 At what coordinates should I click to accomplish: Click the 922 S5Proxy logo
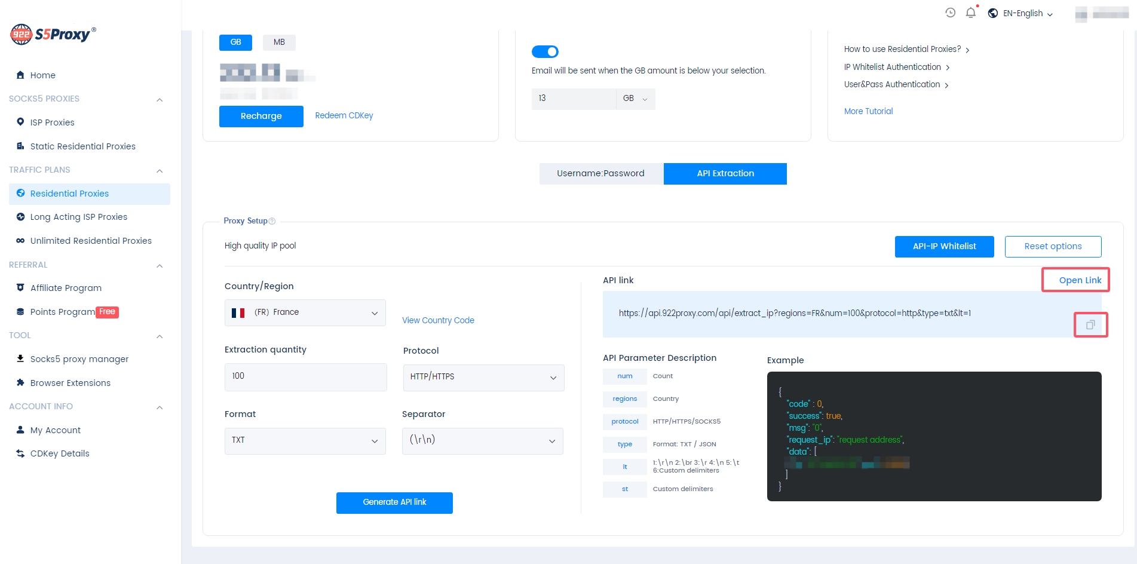tap(53, 34)
